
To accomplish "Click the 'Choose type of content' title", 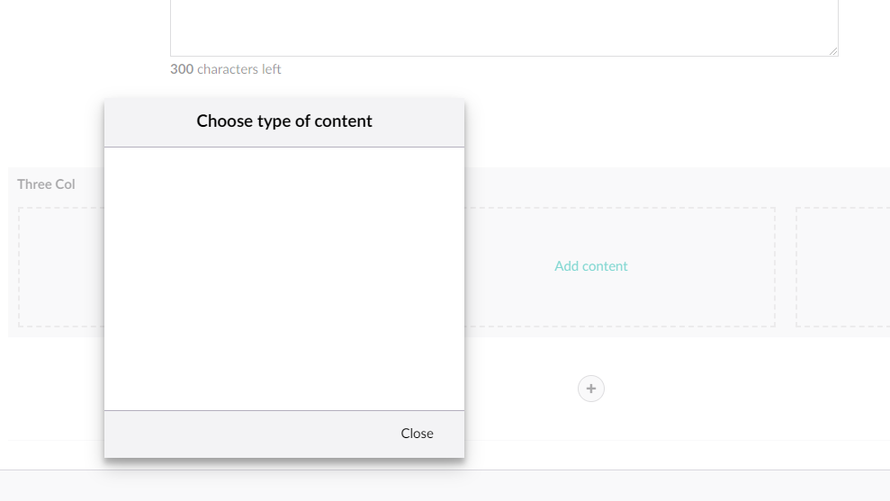I will click(284, 121).
